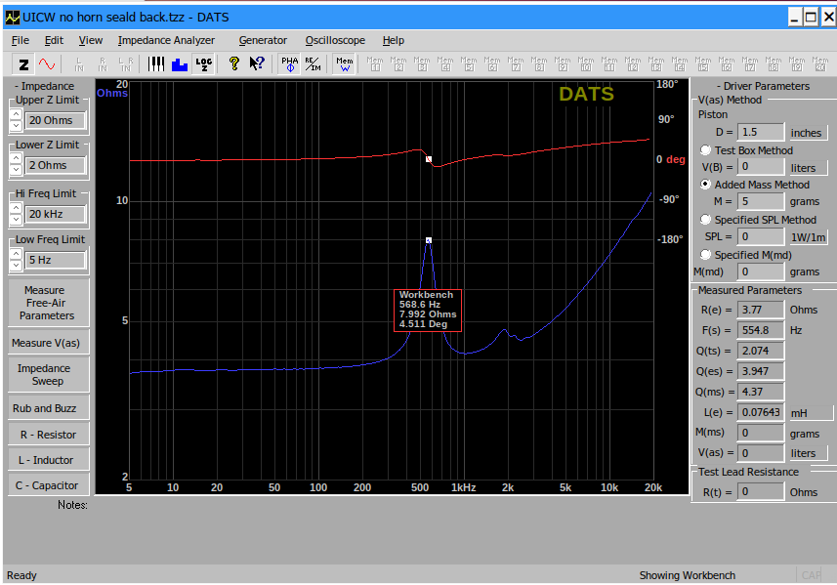Decrease the Low Freq Limit stepper
Image resolution: width=837 pixels, height=585 pixels.
[16, 266]
